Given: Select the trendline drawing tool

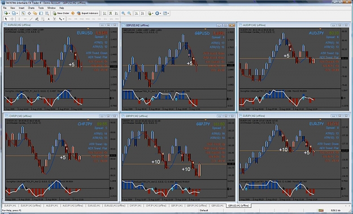Looking at the screenshot, I should [31, 19].
